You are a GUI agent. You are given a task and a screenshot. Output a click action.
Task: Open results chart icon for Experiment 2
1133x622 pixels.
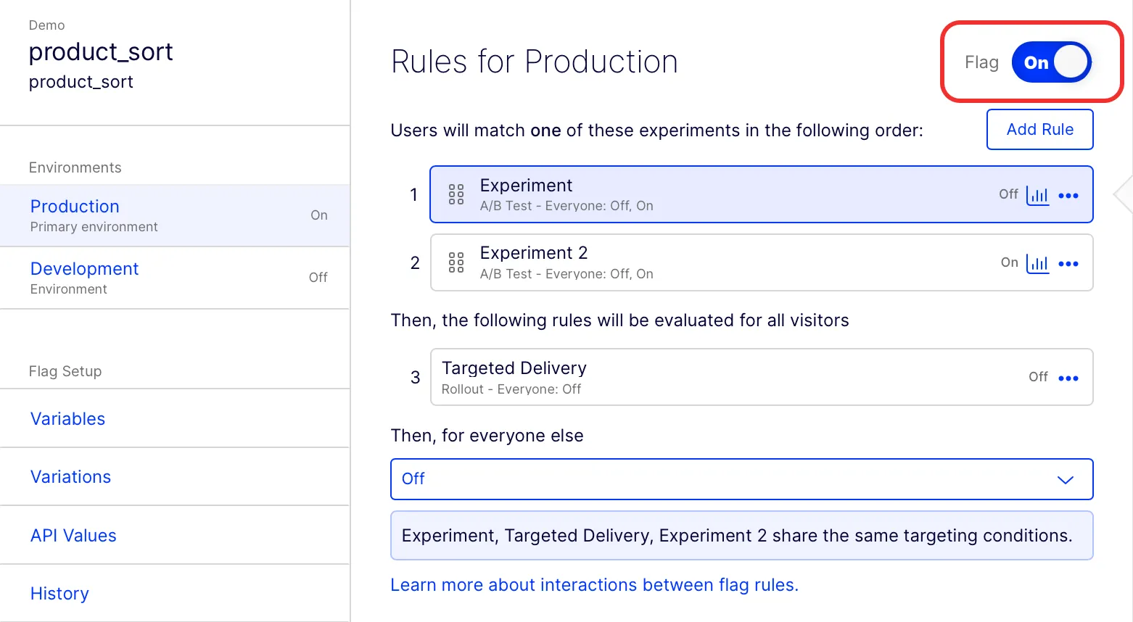pyautogui.click(x=1038, y=263)
